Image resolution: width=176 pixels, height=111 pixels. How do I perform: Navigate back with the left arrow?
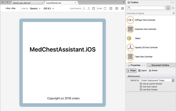[x=3, y=2]
